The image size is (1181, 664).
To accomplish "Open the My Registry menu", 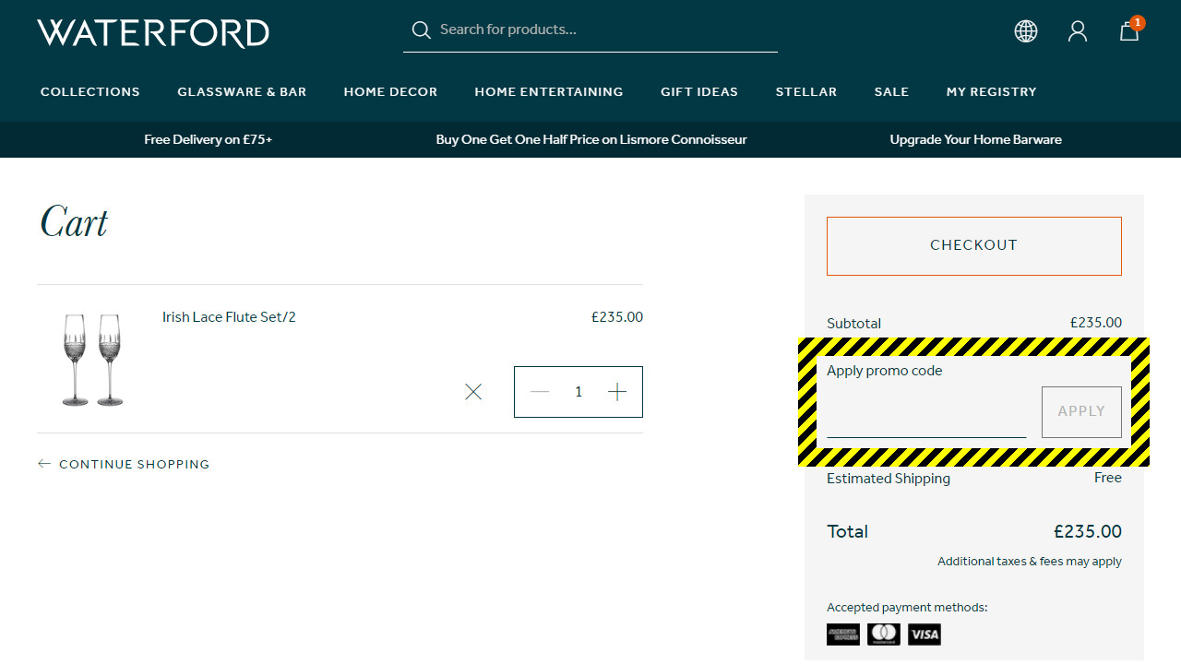I will click(x=991, y=91).
